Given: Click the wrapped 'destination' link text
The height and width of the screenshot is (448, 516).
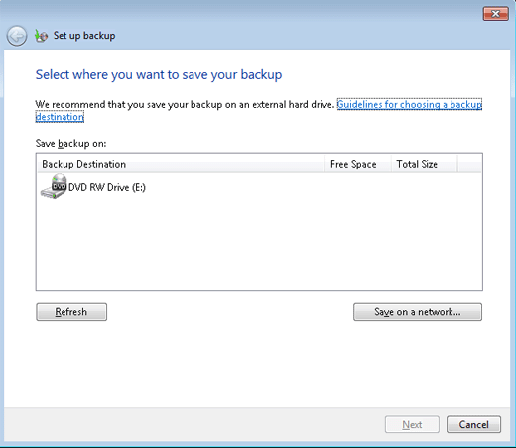Looking at the screenshot, I should tap(60, 117).
